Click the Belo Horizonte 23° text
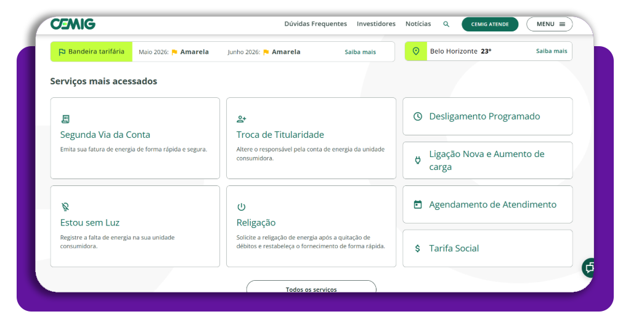The height and width of the screenshot is (330, 631). pyautogui.click(x=460, y=51)
